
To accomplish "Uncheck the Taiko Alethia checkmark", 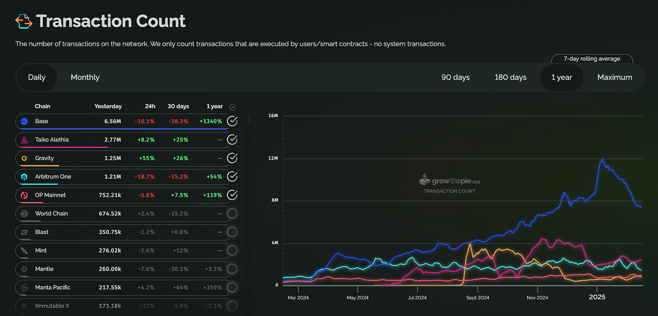I will 232,140.
